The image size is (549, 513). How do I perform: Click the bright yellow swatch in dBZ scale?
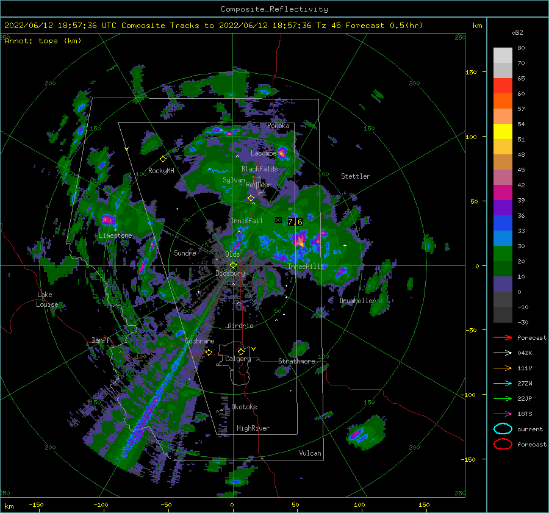click(503, 131)
